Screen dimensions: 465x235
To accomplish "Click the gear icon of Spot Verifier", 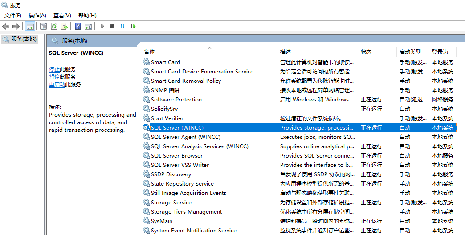I will [x=146, y=118].
